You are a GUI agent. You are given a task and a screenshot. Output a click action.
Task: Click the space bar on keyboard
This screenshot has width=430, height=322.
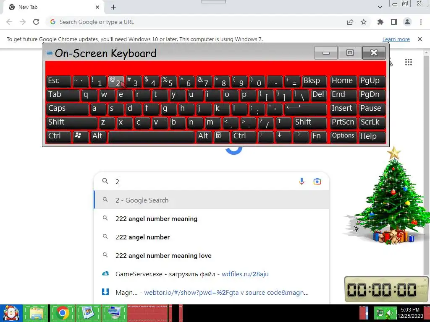pyautogui.click(x=151, y=137)
